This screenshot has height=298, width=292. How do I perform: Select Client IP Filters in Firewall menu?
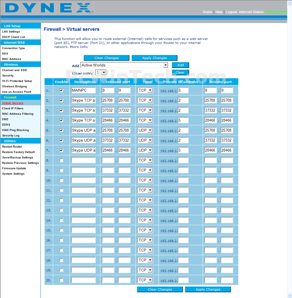click(x=13, y=108)
